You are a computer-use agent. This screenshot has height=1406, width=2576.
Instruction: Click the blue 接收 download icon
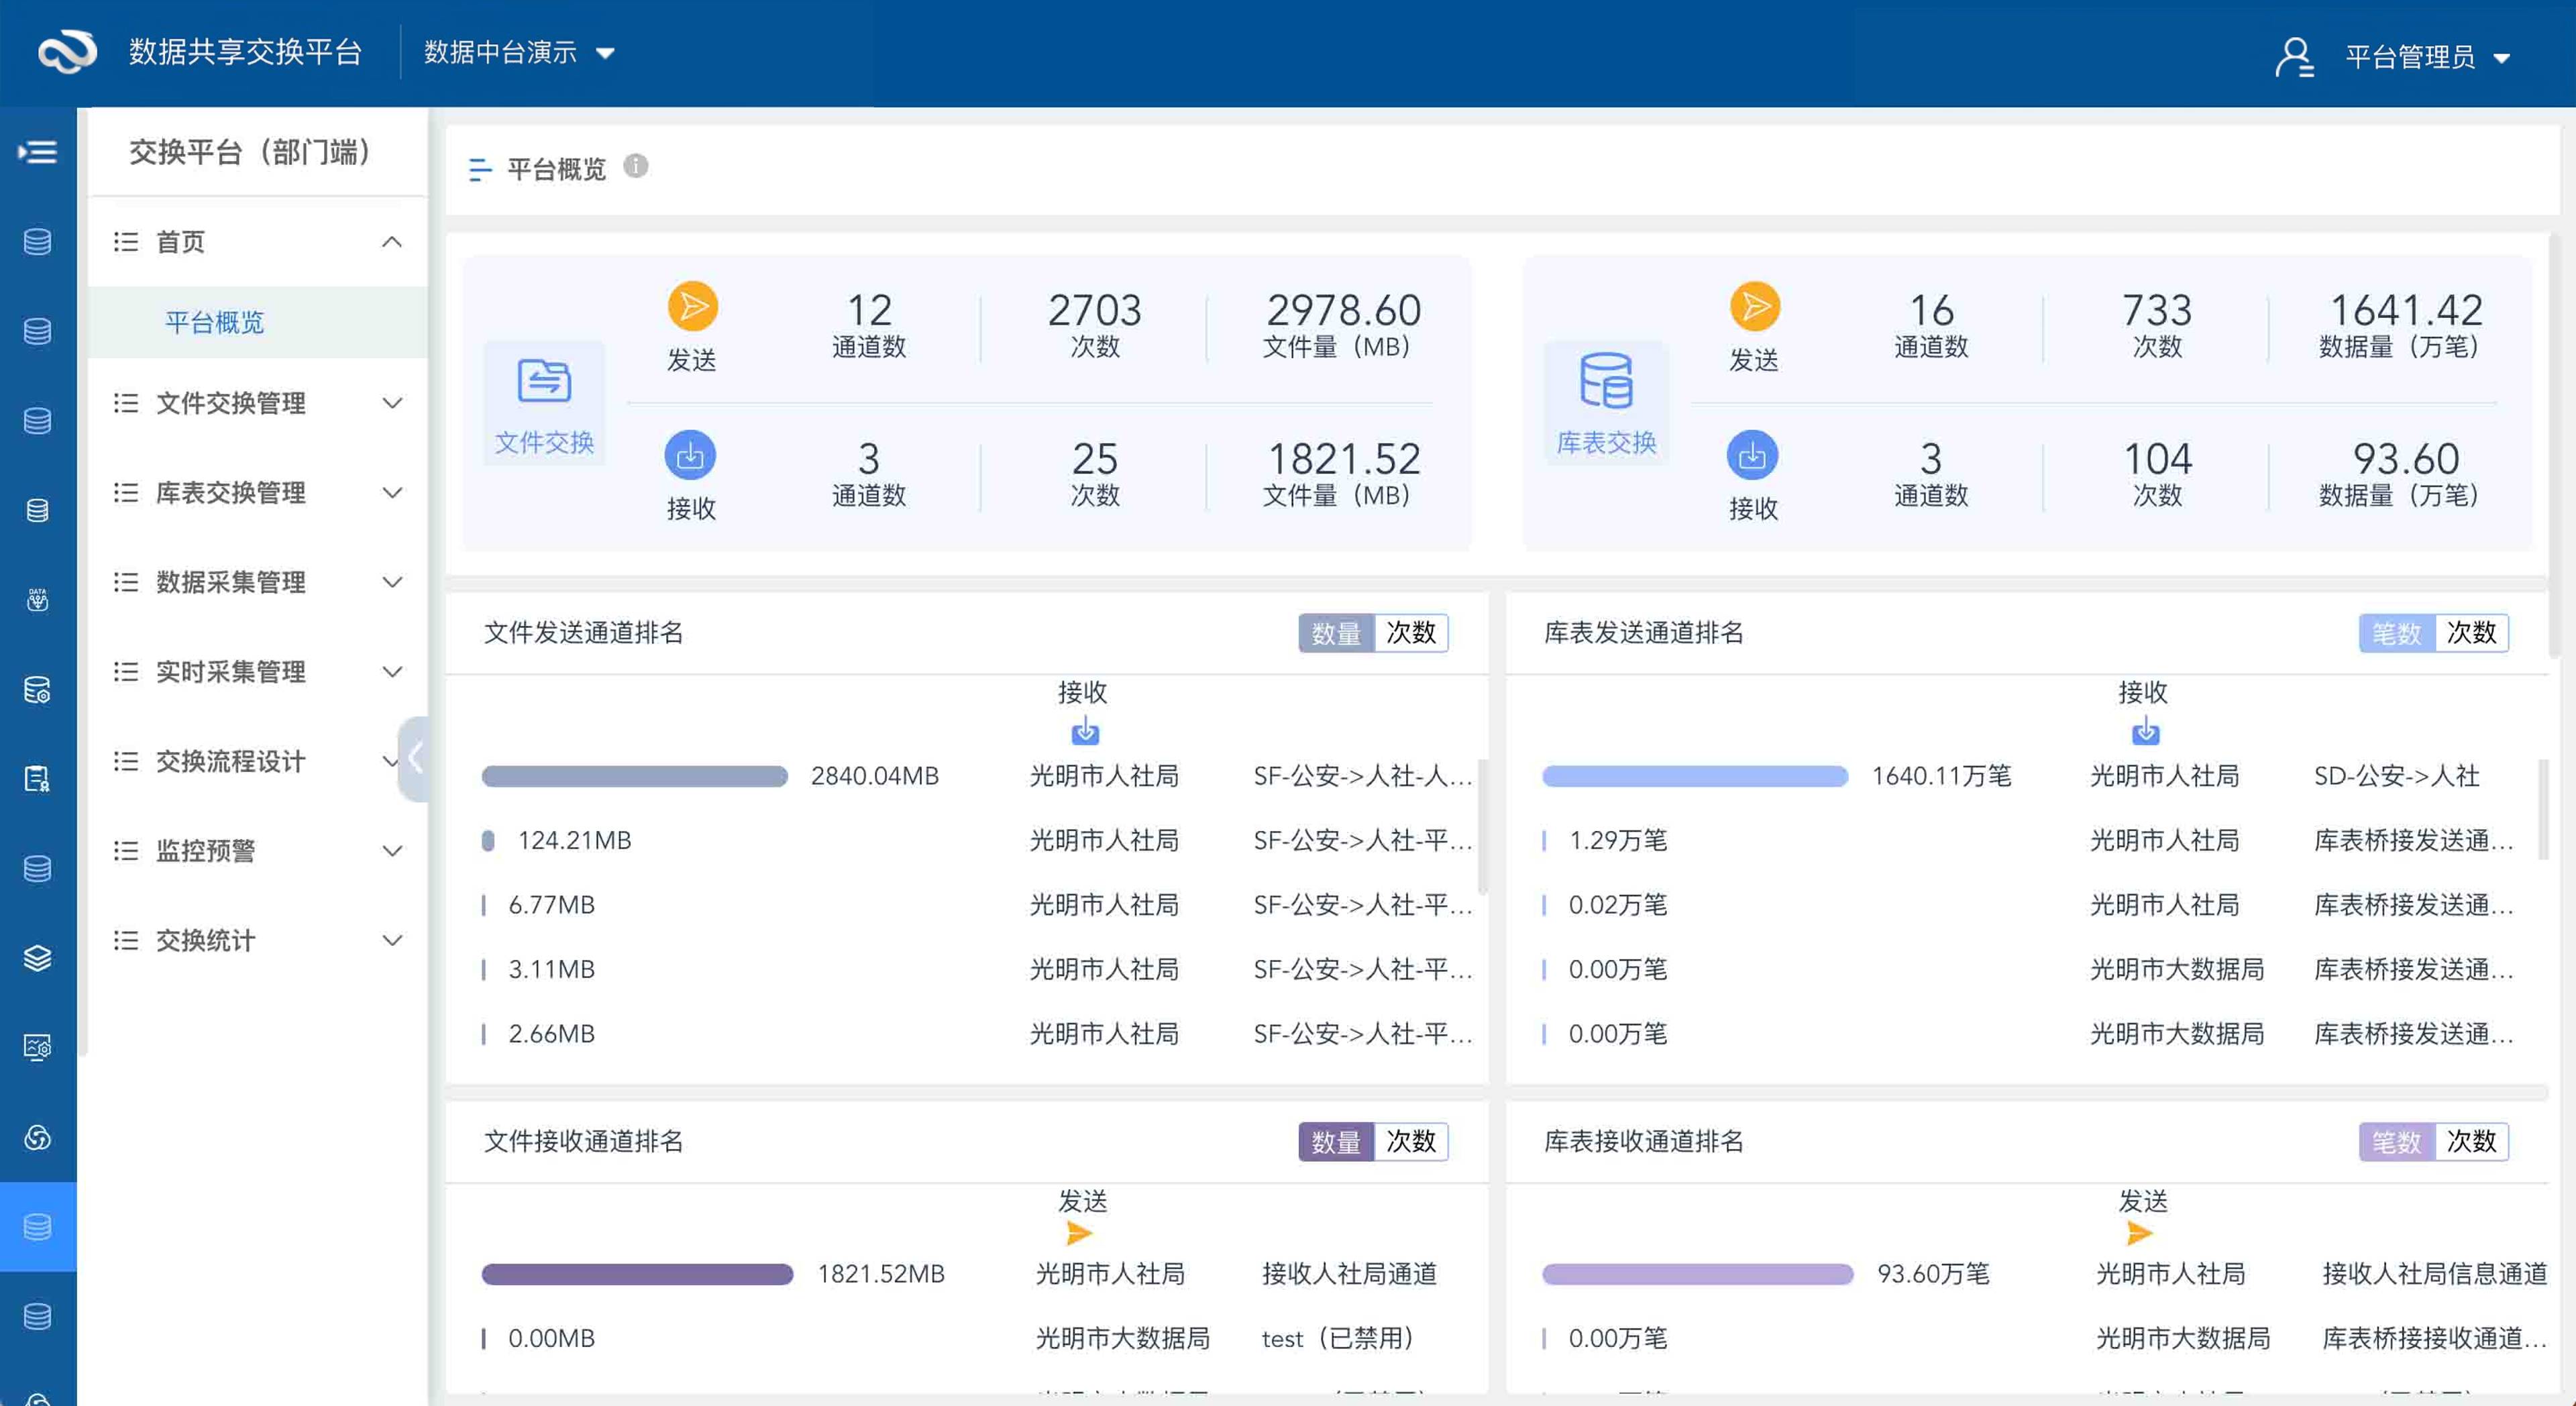pyautogui.click(x=692, y=455)
